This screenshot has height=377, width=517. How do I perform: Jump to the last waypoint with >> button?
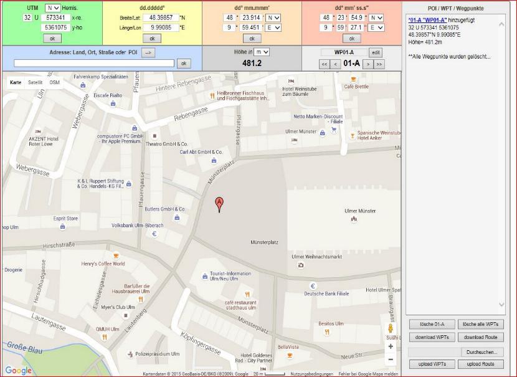click(379, 64)
